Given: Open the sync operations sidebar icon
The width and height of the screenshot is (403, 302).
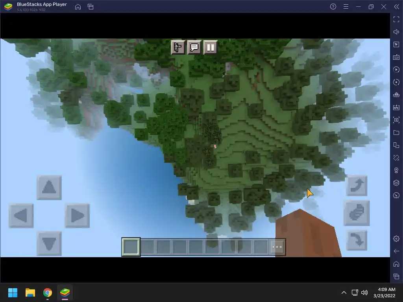Looking at the screenshot, I should (x=396, y=82).
